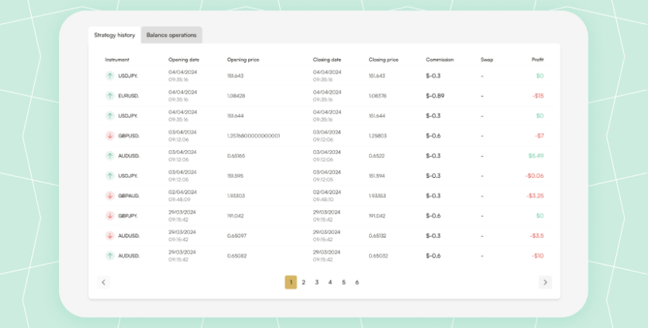Go to previous page using left chevron
Image resolution: width=648 pixels, height=328 pixels.
(103, 282)
